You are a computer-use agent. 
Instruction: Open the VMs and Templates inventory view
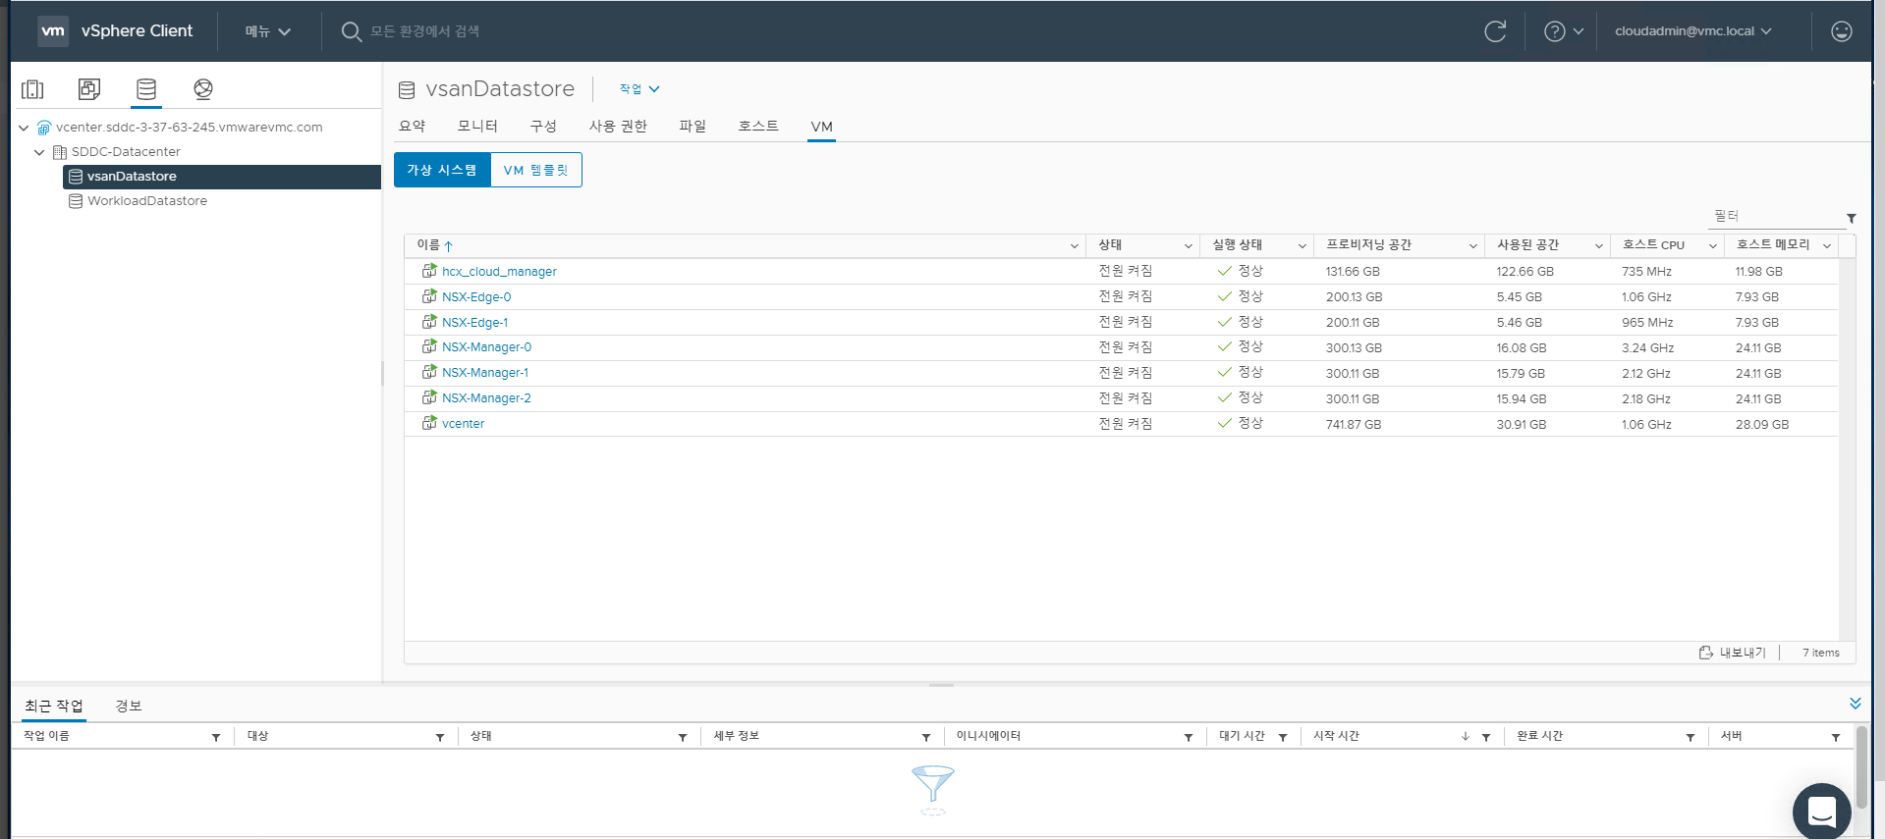pos(89,89)
